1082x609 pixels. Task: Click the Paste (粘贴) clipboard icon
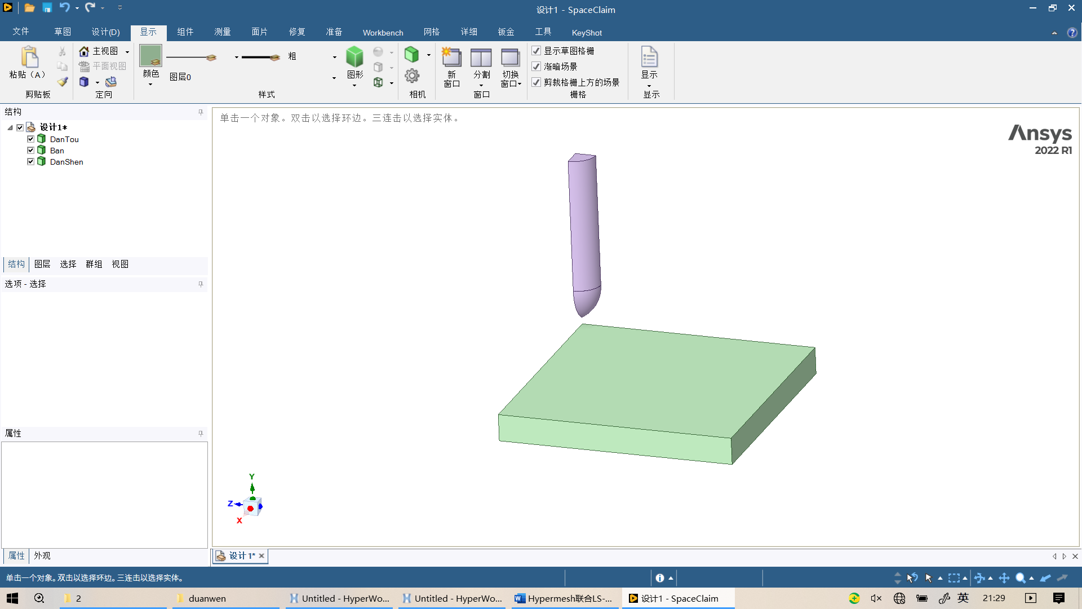click(x=29, y=57)
